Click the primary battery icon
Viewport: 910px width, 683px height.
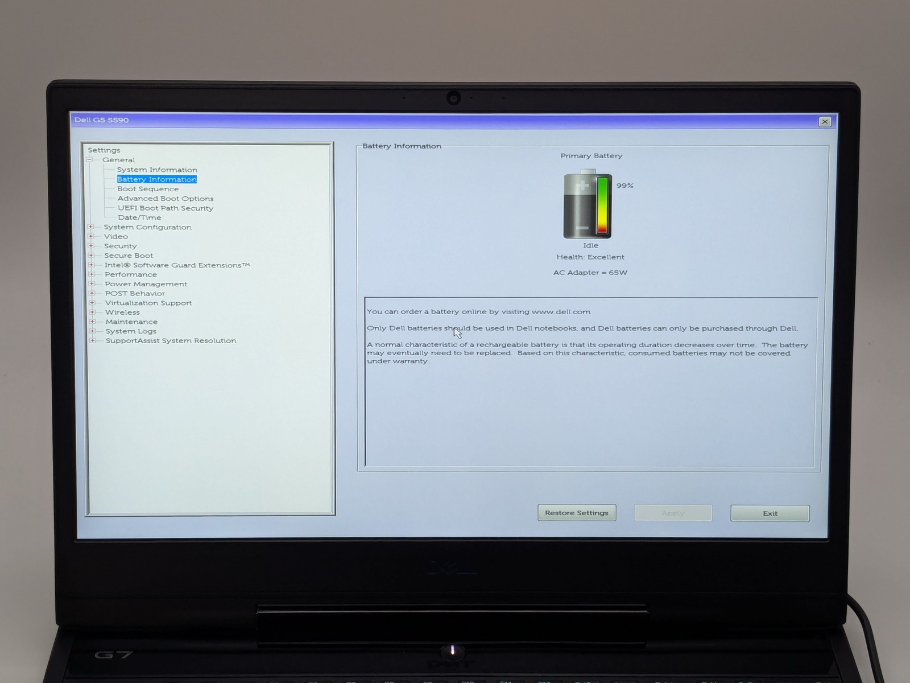(x=588, y=204)
